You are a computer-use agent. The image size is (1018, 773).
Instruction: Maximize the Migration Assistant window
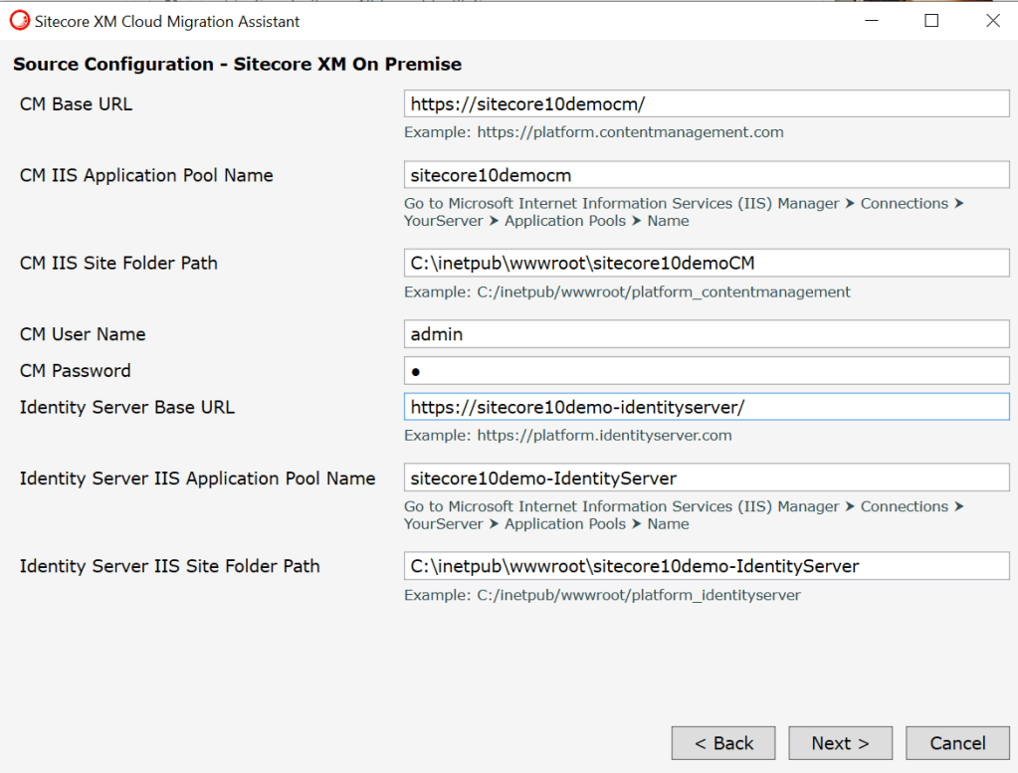(x=931, y=21)
